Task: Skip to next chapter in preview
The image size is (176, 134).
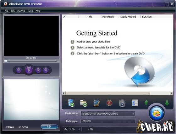Action: coord(46,70)
